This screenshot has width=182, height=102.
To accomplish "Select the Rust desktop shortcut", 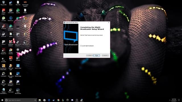I will pyautogui.click(x=11, y=59).
